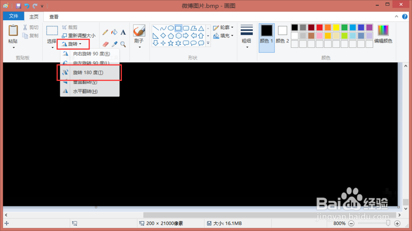The height and width of the screenshot is (231, 412).
Task: Pick the yellow color swatch
Action: [x=336, y=27]
